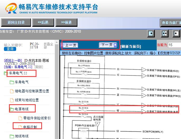Click 查看当前厂家 button
Viewport: 181px width, 139px height.
[x=170, y=23]
